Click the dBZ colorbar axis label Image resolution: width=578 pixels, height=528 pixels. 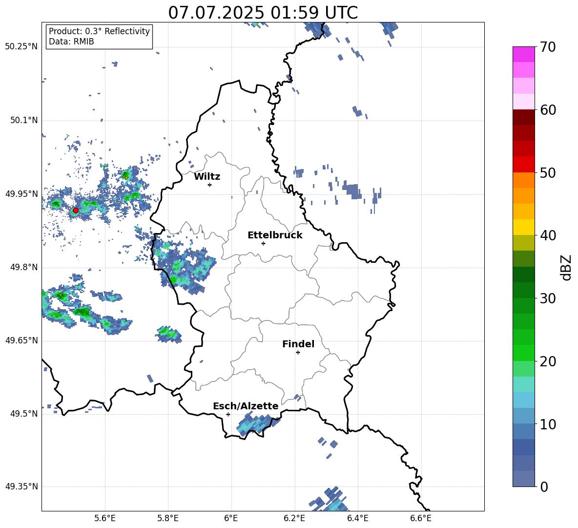click(x=567, y=267)
